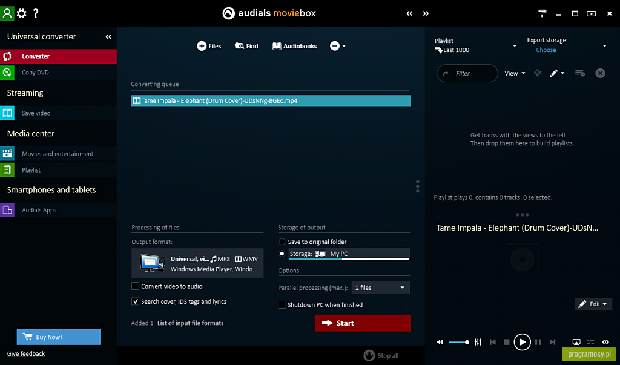Open the help question mark
Screen dimensions: 620x365
point(36,13)
